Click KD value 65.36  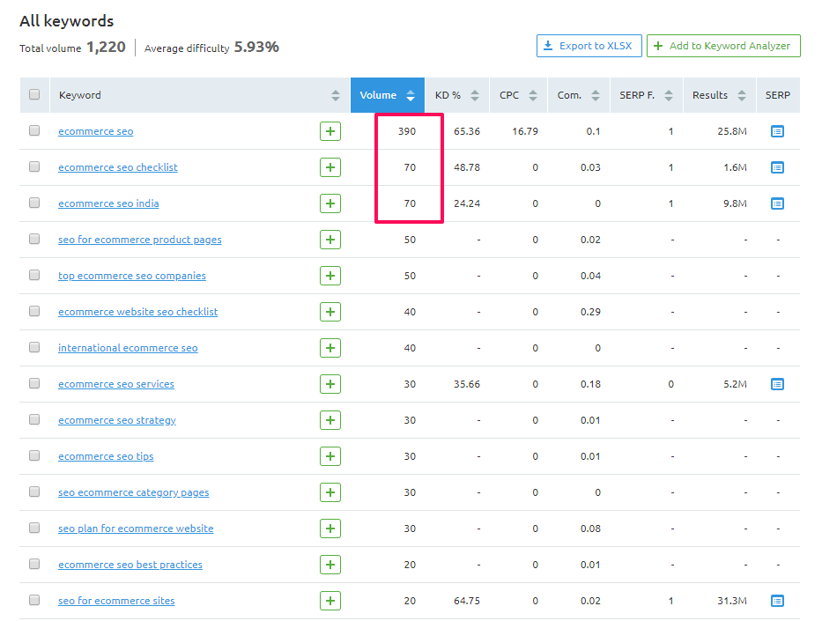click(467, 131)
